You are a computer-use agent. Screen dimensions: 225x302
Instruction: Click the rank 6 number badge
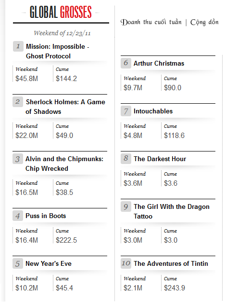126,63
